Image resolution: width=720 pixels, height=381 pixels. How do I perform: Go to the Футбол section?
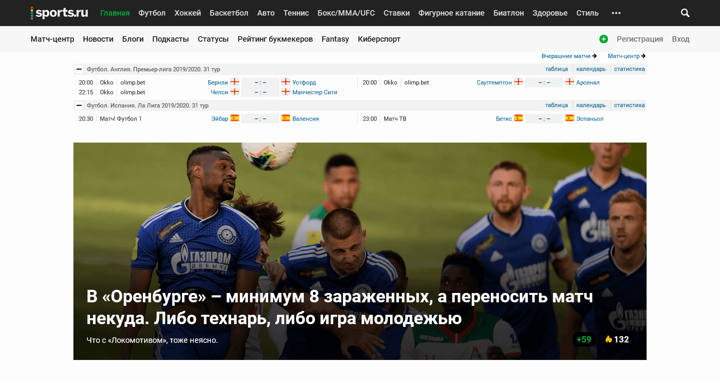click(x=152, y=13)
